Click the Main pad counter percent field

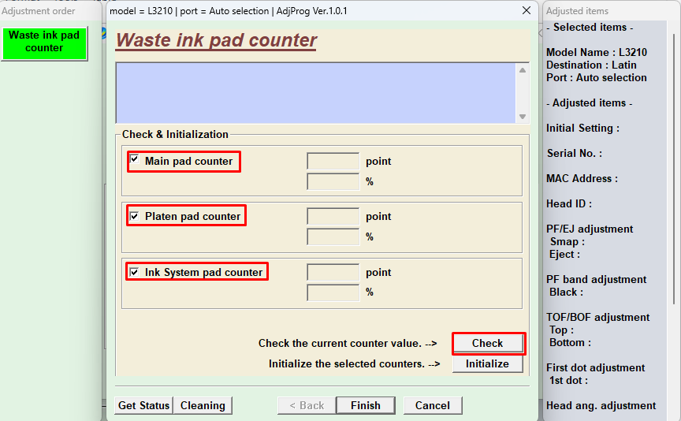[333, 182]
